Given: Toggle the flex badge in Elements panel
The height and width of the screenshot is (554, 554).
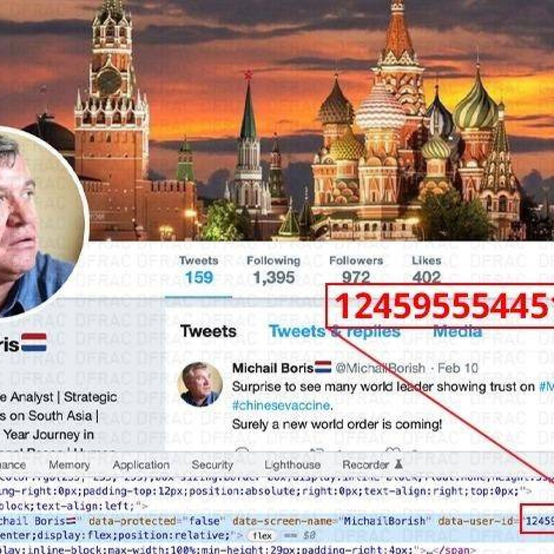Looking at the screenshot, I should 262,536.
